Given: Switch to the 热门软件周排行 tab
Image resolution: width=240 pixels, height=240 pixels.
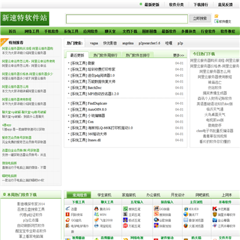Looking at the screenshot, I should click(105, 55).
